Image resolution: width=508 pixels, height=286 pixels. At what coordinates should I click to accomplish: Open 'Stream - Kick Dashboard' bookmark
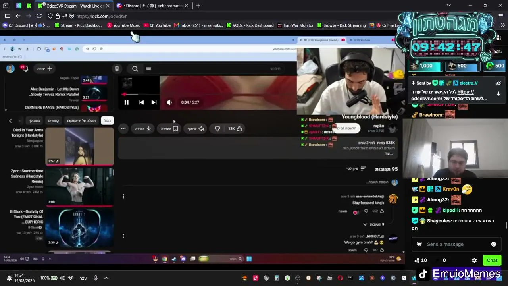[x=78, y=25]
